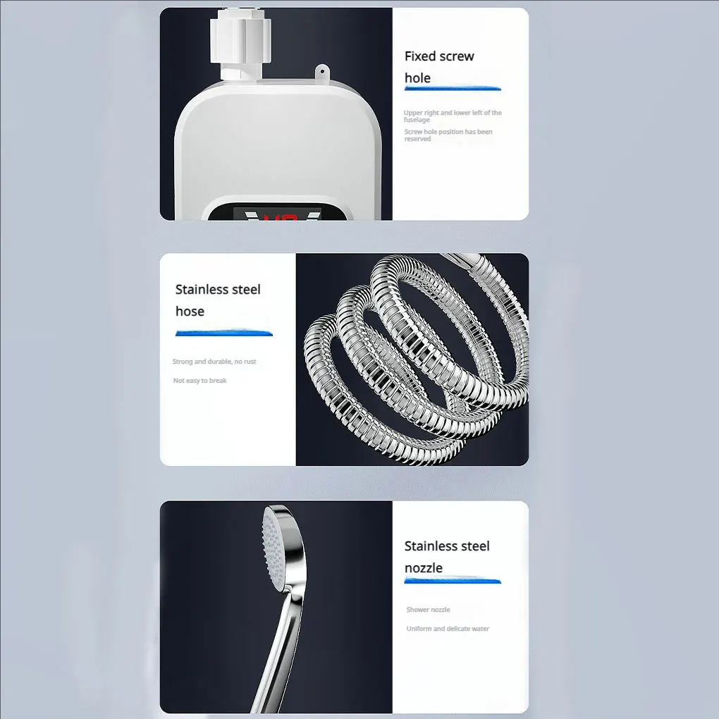Screen dimensions: 719x719
Task: Click 'Uniform and delicate water' text
Action: 448,629
